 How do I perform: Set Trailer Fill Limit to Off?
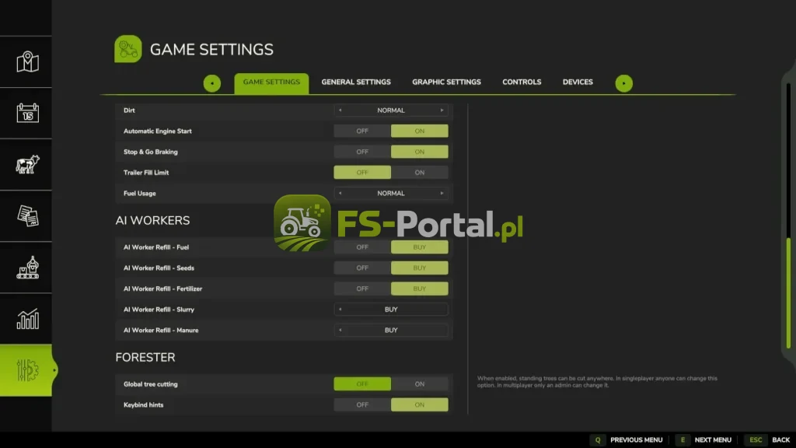[x=362, y=173]
